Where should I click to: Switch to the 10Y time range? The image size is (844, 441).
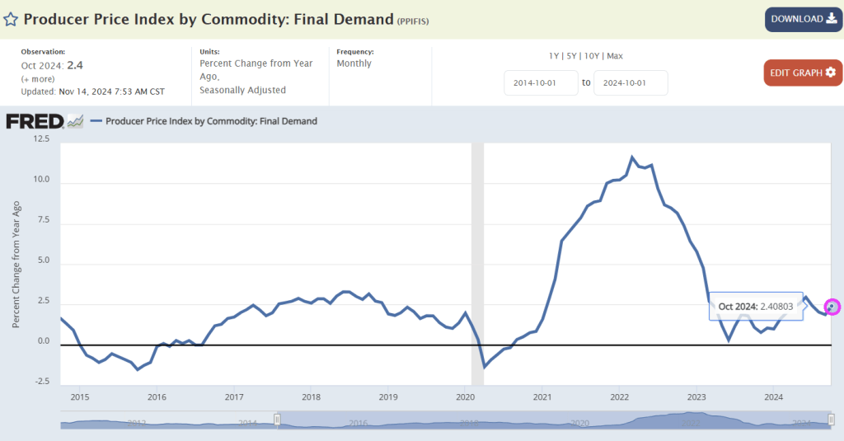pyautogui.click(x=592, y=55)
